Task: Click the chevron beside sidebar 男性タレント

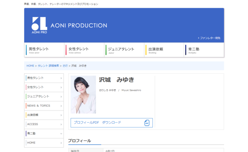Action: pyautogui.click(x=61, y=78)
